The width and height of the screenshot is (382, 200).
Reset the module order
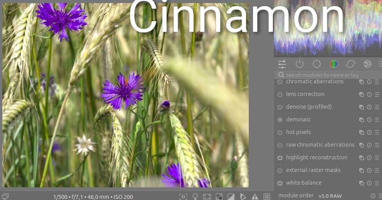(x=373, y=196)
